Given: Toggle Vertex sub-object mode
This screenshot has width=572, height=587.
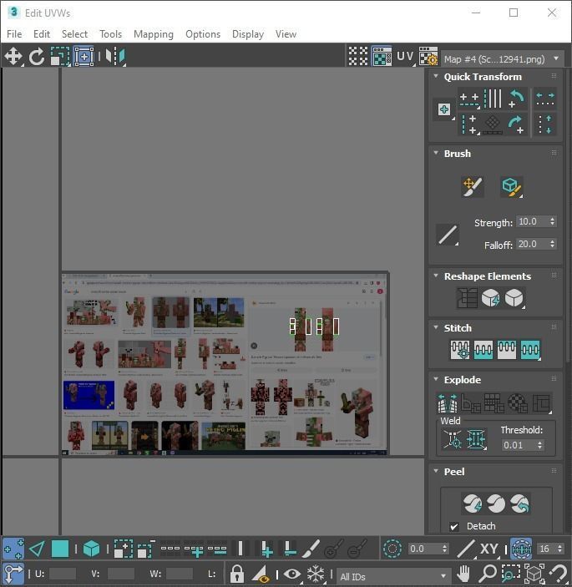Looking at the screenshot, I should (x=13, y=549).
